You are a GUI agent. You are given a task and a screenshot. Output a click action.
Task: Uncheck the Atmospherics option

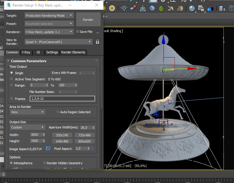click(x=11, y=163)
